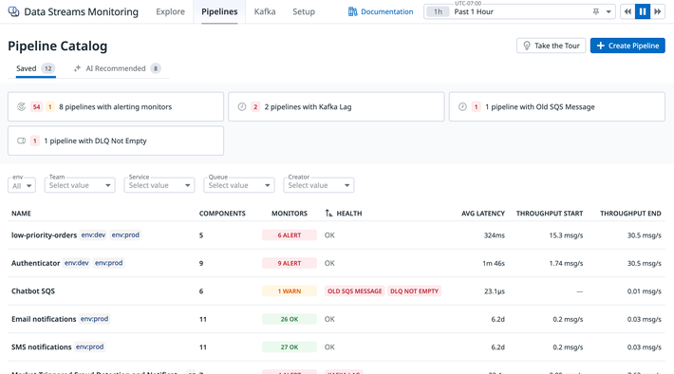This screenshot has width=674, height=374.
Task: Sort by the NAME column header
Action: point(21,214)
